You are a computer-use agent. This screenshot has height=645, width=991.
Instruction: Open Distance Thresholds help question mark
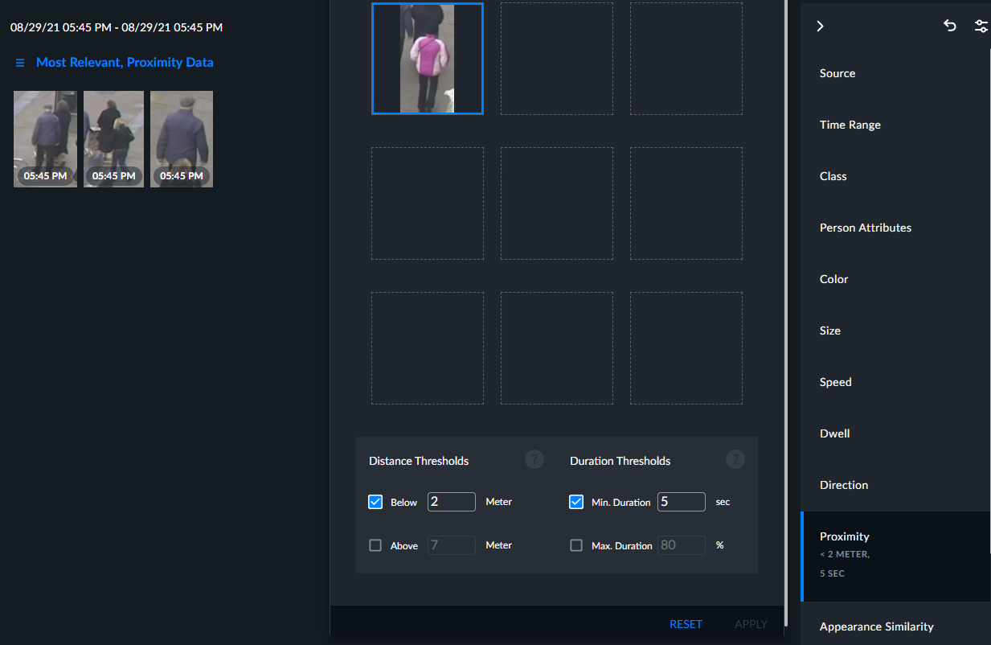coord(534,459)
